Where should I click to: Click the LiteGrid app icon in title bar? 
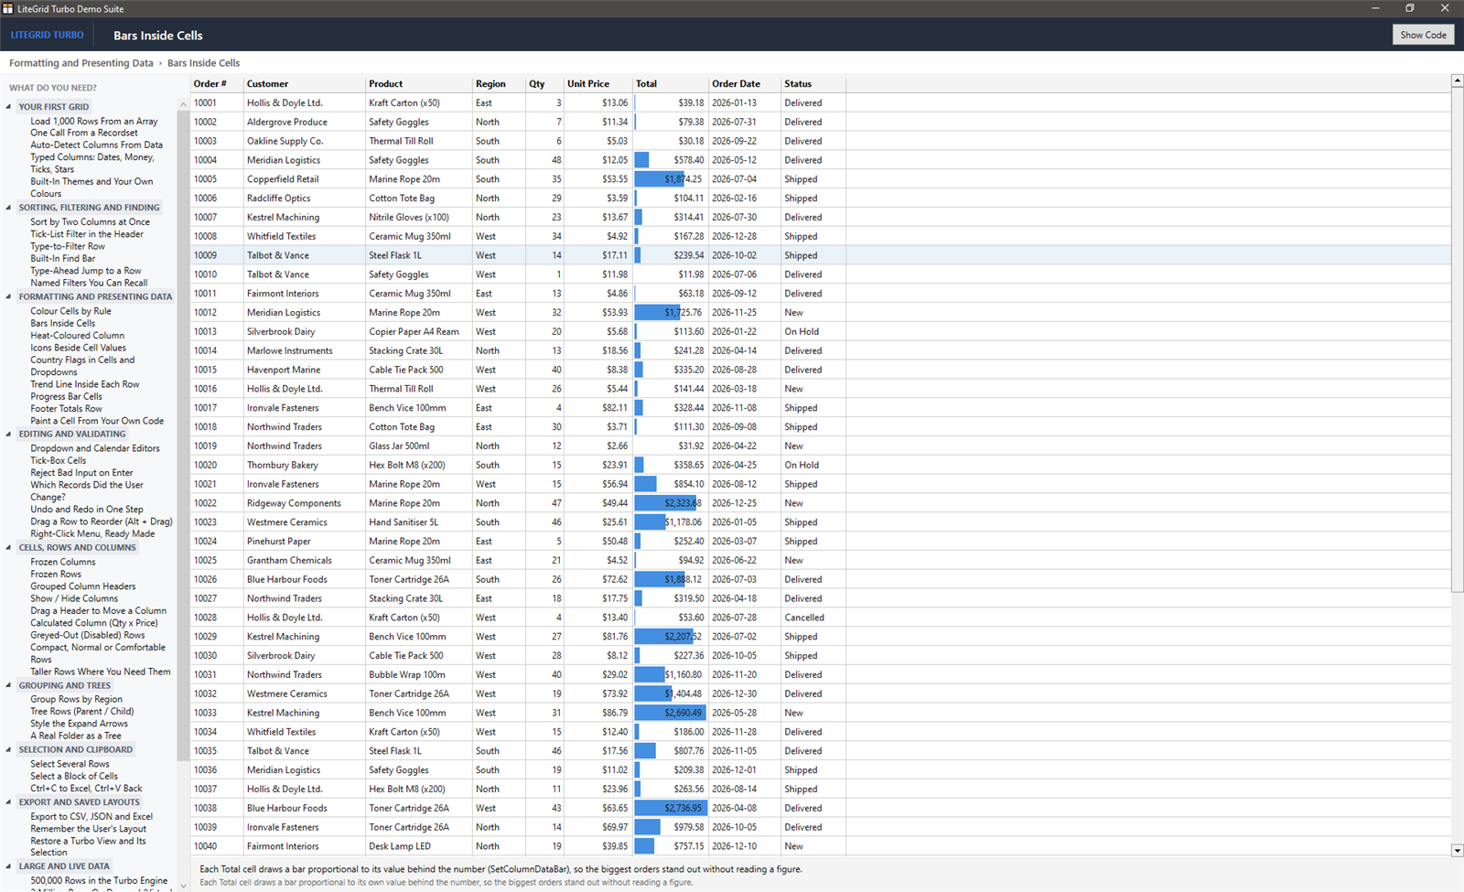click(8, 8)
